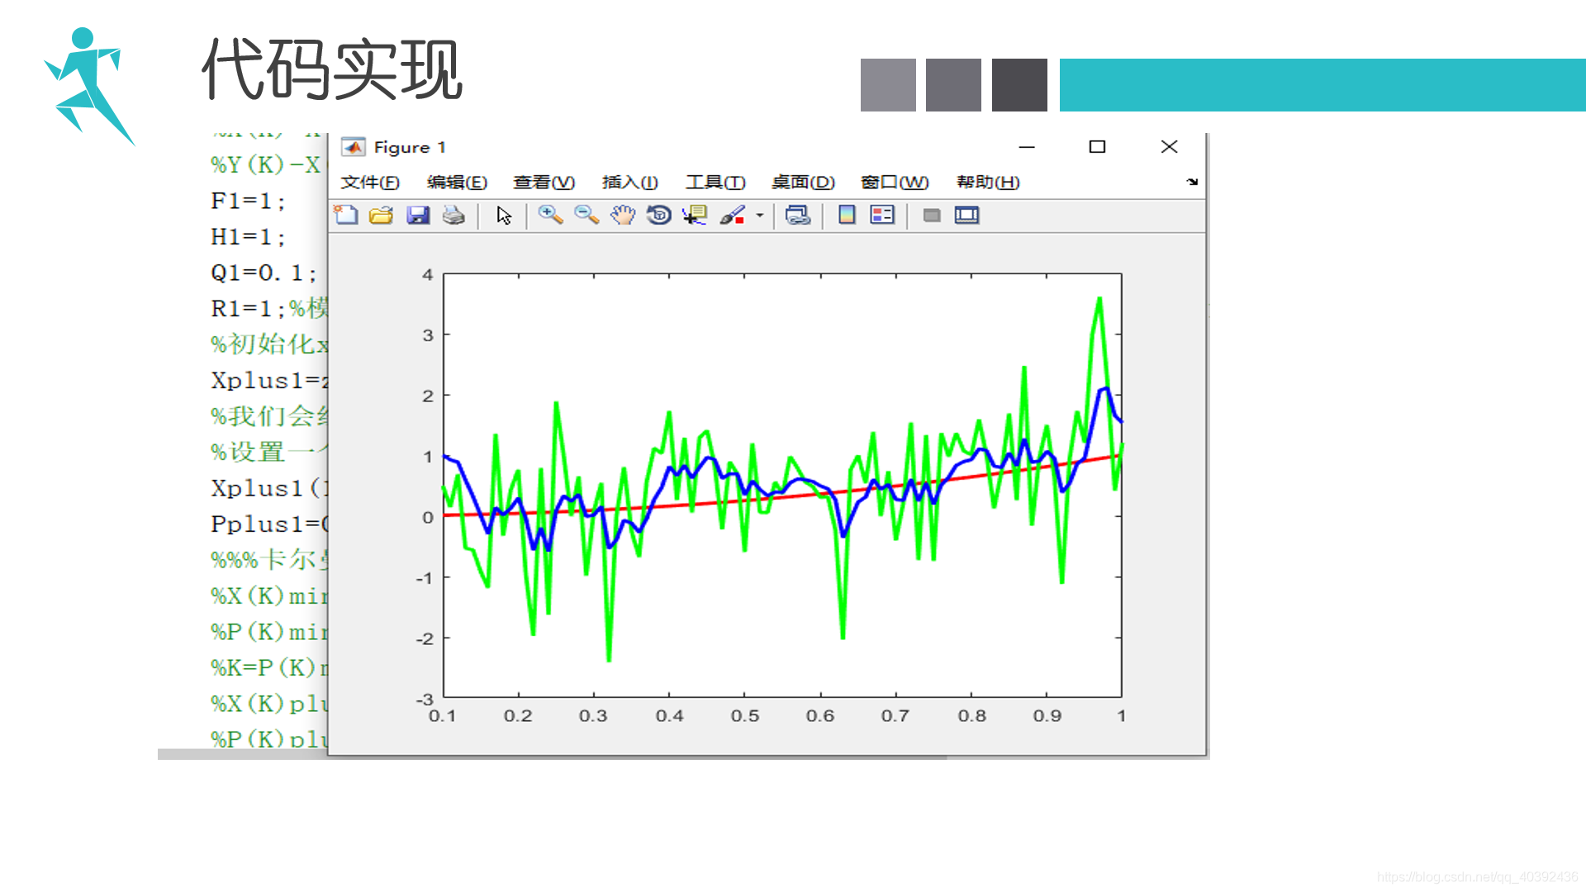The height and width of the screenshot is (892, 1586).
Task: Insert a Colorbar using toolbar icon
Action: 847,216
